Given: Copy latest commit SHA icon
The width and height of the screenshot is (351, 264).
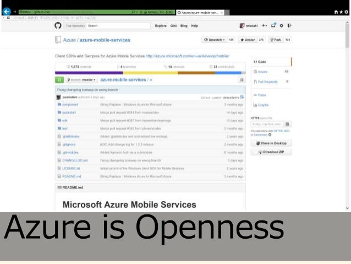Looking at the screenshot, I should (242, 97).
